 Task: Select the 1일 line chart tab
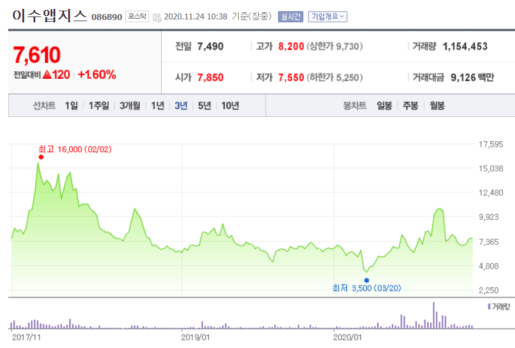[x=71, y=106]
